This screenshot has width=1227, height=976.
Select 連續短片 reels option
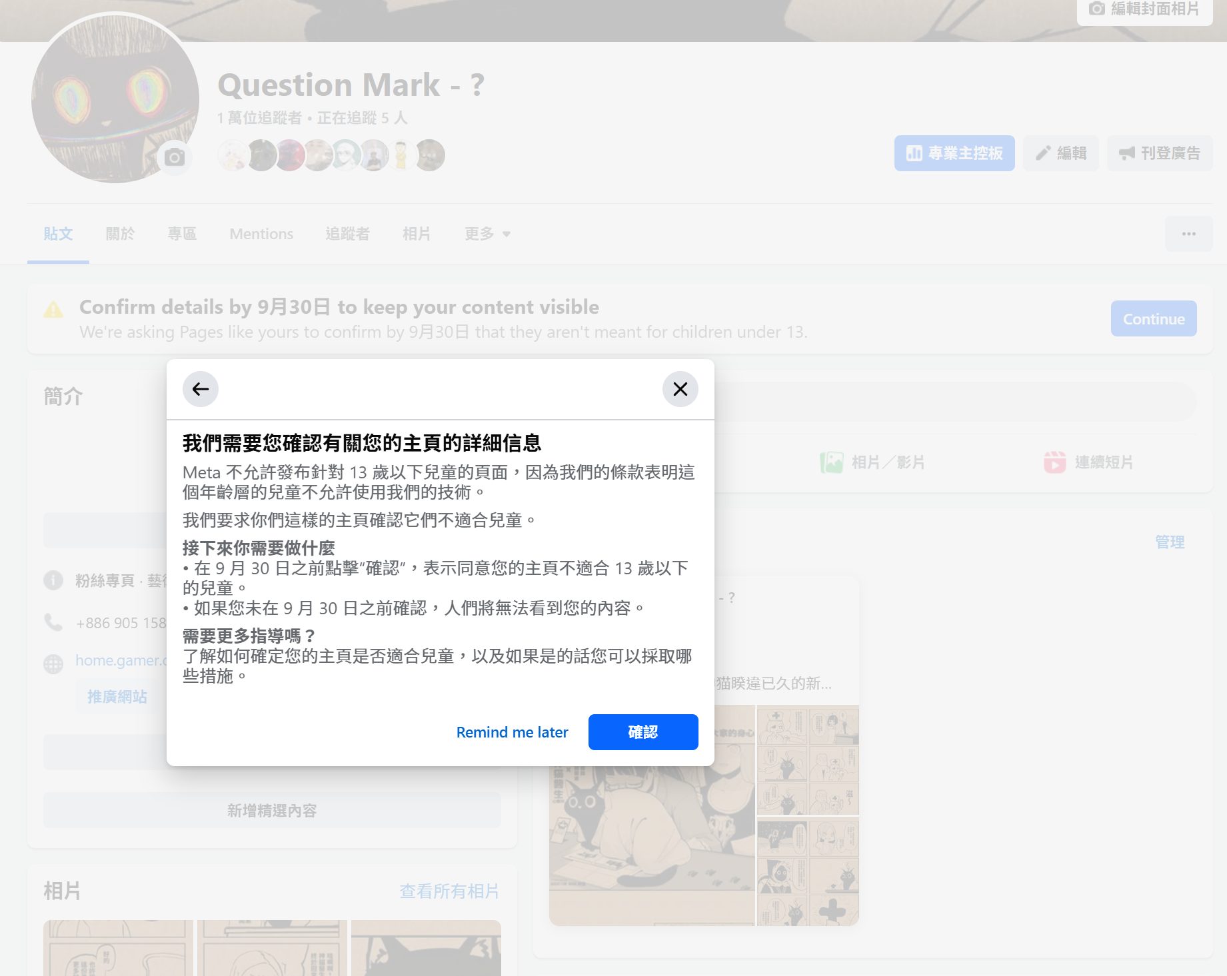(1088, 462)
